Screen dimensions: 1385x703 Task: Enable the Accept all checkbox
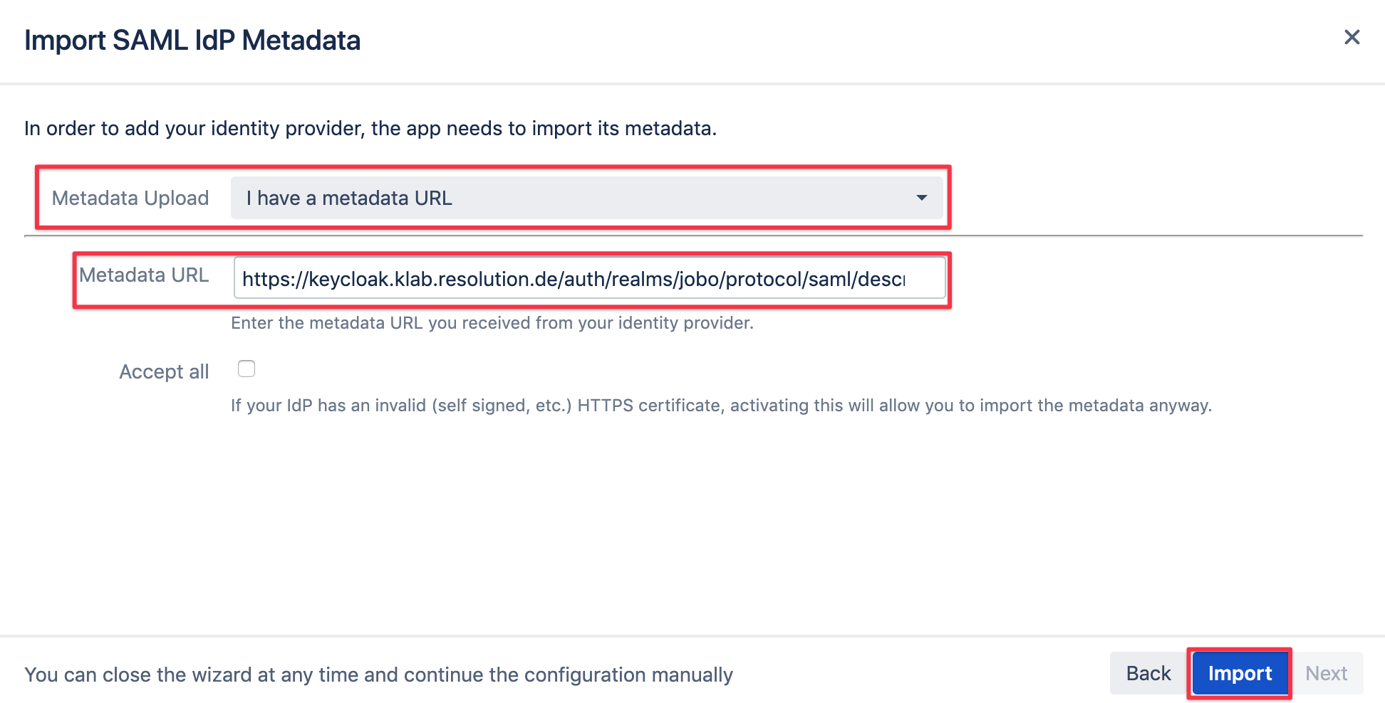[x=247, y=369]
